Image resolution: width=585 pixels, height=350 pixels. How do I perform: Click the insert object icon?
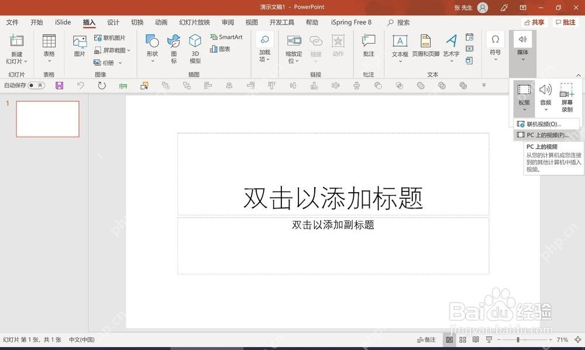(469, 60)
